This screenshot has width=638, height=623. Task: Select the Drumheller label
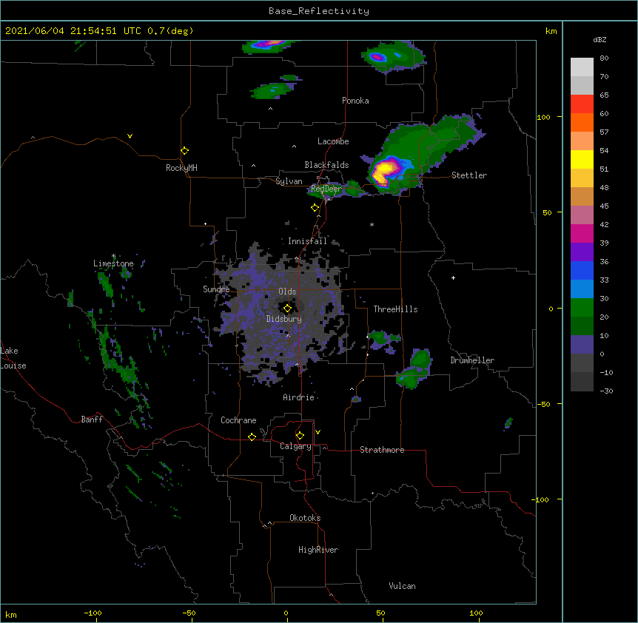(x=472, y=360)
